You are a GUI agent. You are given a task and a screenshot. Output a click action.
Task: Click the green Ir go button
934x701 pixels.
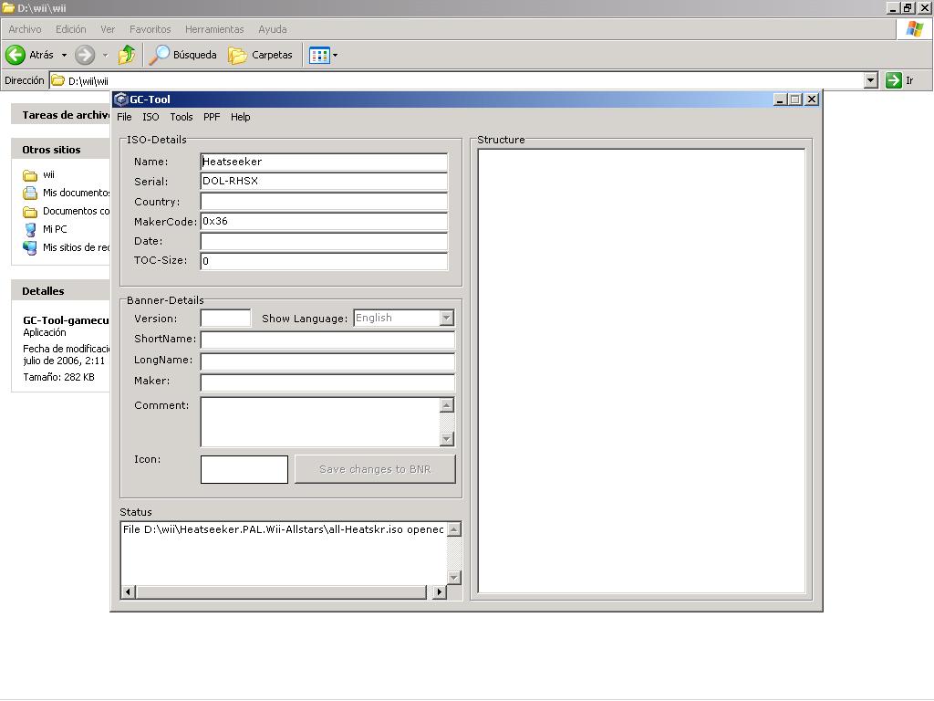(x=894, y=80)
